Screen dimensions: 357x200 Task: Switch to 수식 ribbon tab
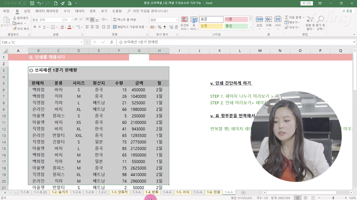67,11
